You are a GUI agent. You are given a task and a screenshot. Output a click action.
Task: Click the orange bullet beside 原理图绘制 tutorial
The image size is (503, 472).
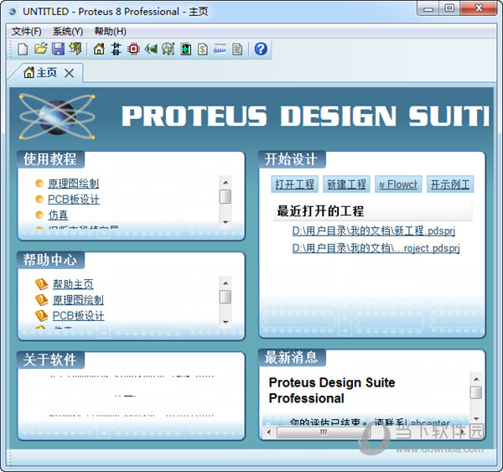pos(39,184)
